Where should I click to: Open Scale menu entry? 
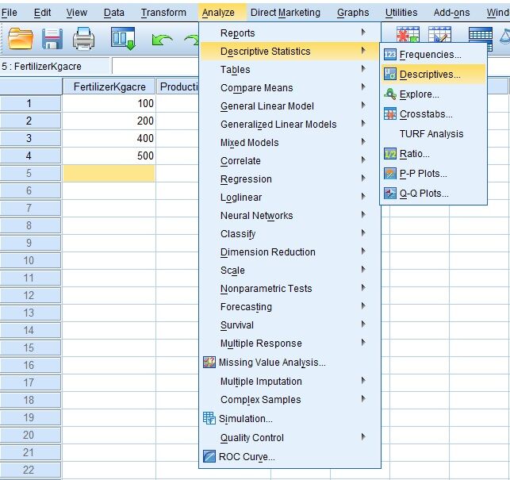tap(290, 270)
